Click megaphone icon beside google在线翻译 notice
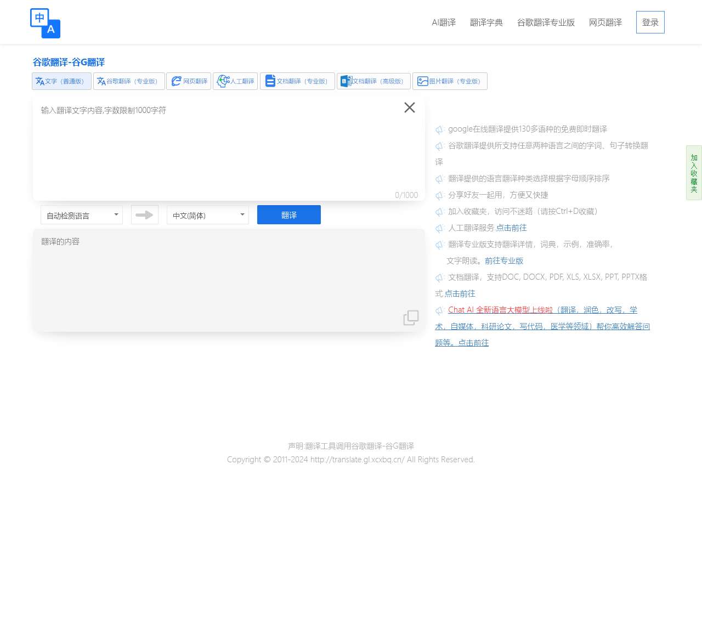The image size is (702, 640). [440, 129]
